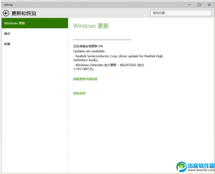Click the Windows 更新 page heading
Screen dimensions: 215x174
click(91, 26)
